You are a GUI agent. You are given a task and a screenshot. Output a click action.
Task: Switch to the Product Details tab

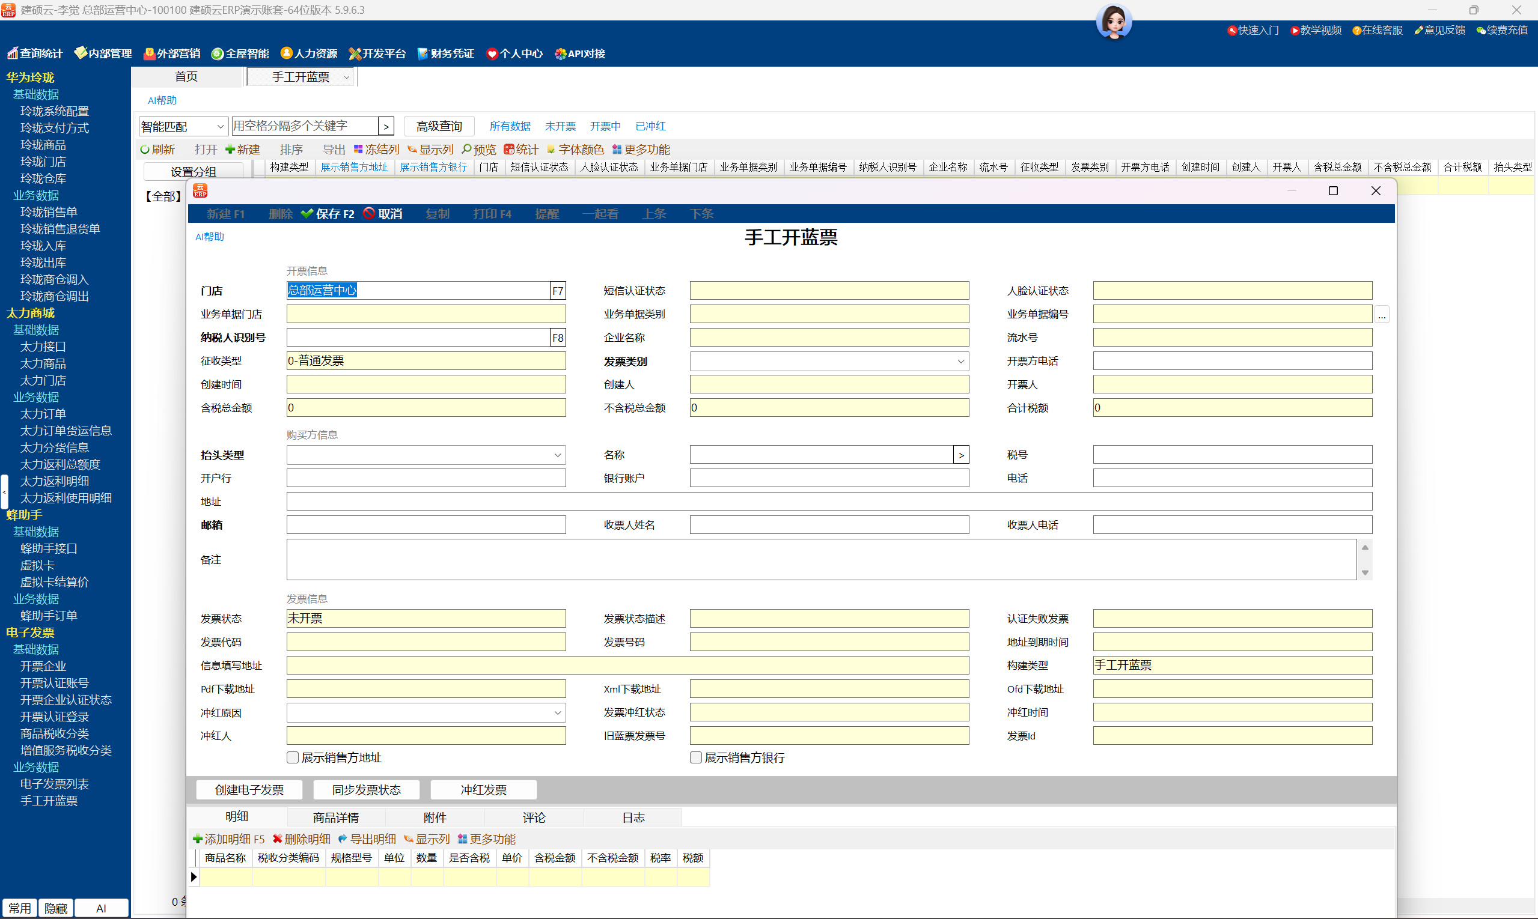point(336,817)
